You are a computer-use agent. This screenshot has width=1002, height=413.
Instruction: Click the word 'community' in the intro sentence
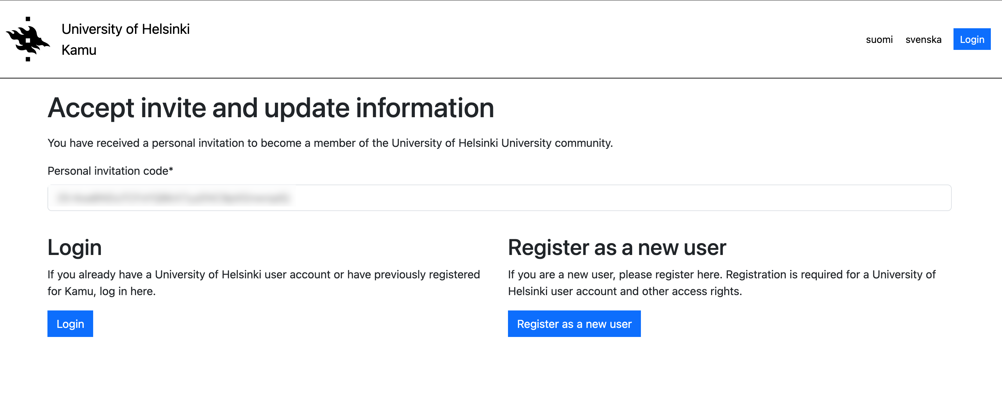(x=583, y=143)
